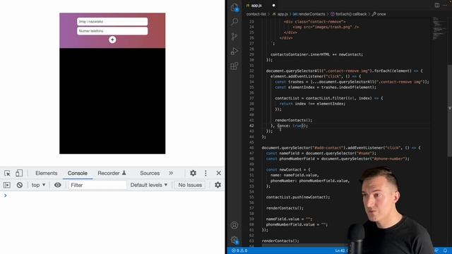Click the unsaved-changes dot on app.js tab

(x=273, y=5)
